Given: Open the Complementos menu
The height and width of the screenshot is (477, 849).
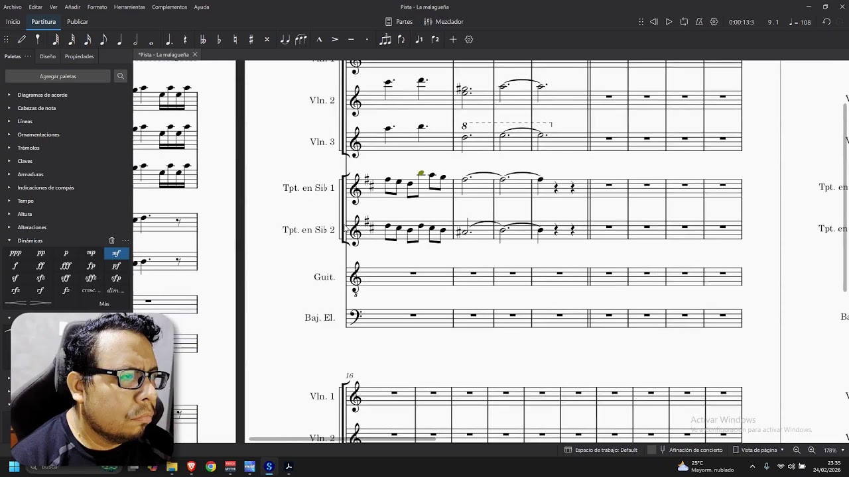Looking at the screenshot, I should [169, 7].
